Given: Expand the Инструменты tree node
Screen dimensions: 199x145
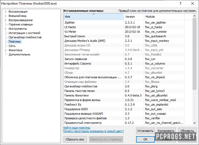Looking at the screenshot, I should click(x=5, y=29).
